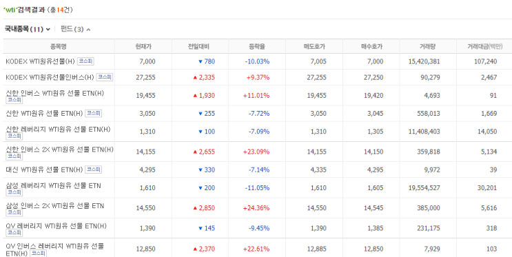Collapse the 펀드 (3) section

click(x=75, y=30)
